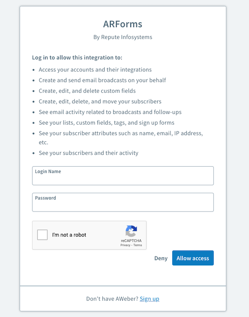Select the Access your accounts permission line
The width and height of the screenshot is (249, 317).
click(x=95, y=70)
